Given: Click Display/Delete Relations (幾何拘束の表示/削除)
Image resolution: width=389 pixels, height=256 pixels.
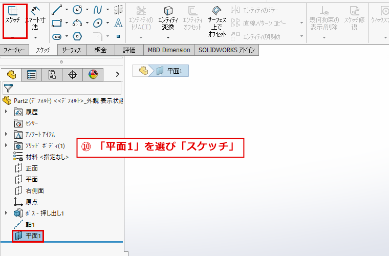Looking at the screenshot, I should tap(324, 18).
